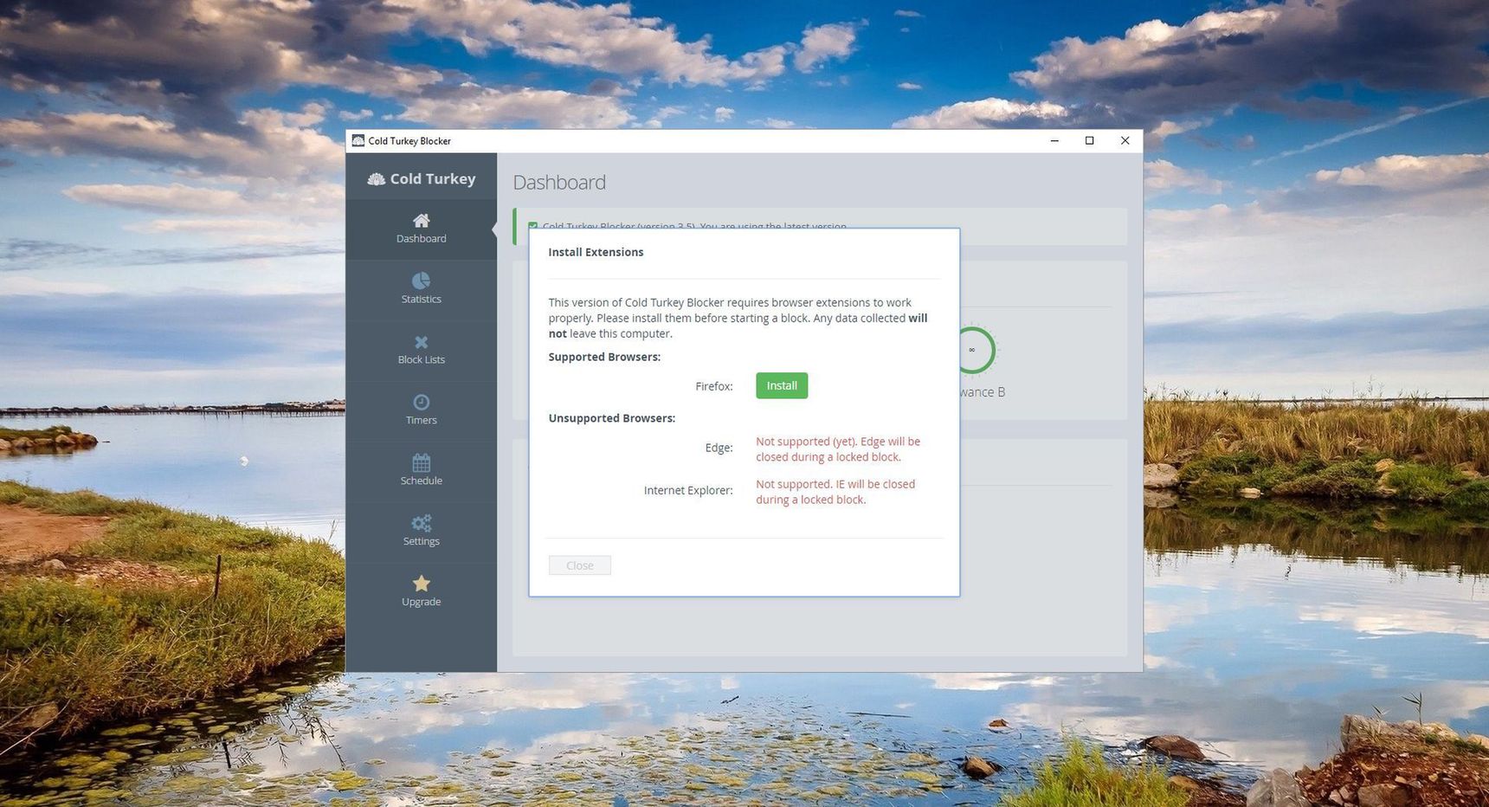Open the Dashboard home icon in sidebar
Screen dimensions: 1489x807
(x=421, y=220)
